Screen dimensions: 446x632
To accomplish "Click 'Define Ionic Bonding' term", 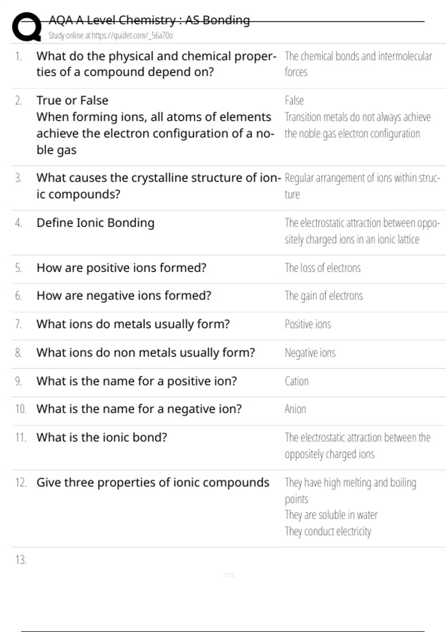I will click(96, 223).
